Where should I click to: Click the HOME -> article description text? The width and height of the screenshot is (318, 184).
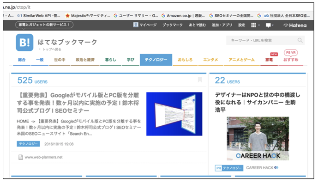click(79, 127)
